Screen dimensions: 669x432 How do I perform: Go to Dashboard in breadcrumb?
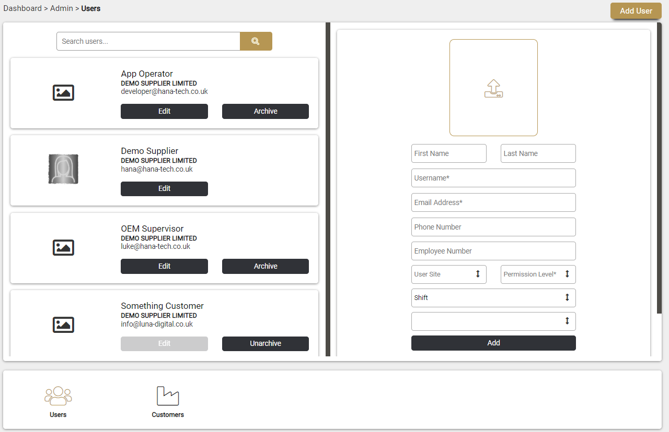tap(22, 8)
